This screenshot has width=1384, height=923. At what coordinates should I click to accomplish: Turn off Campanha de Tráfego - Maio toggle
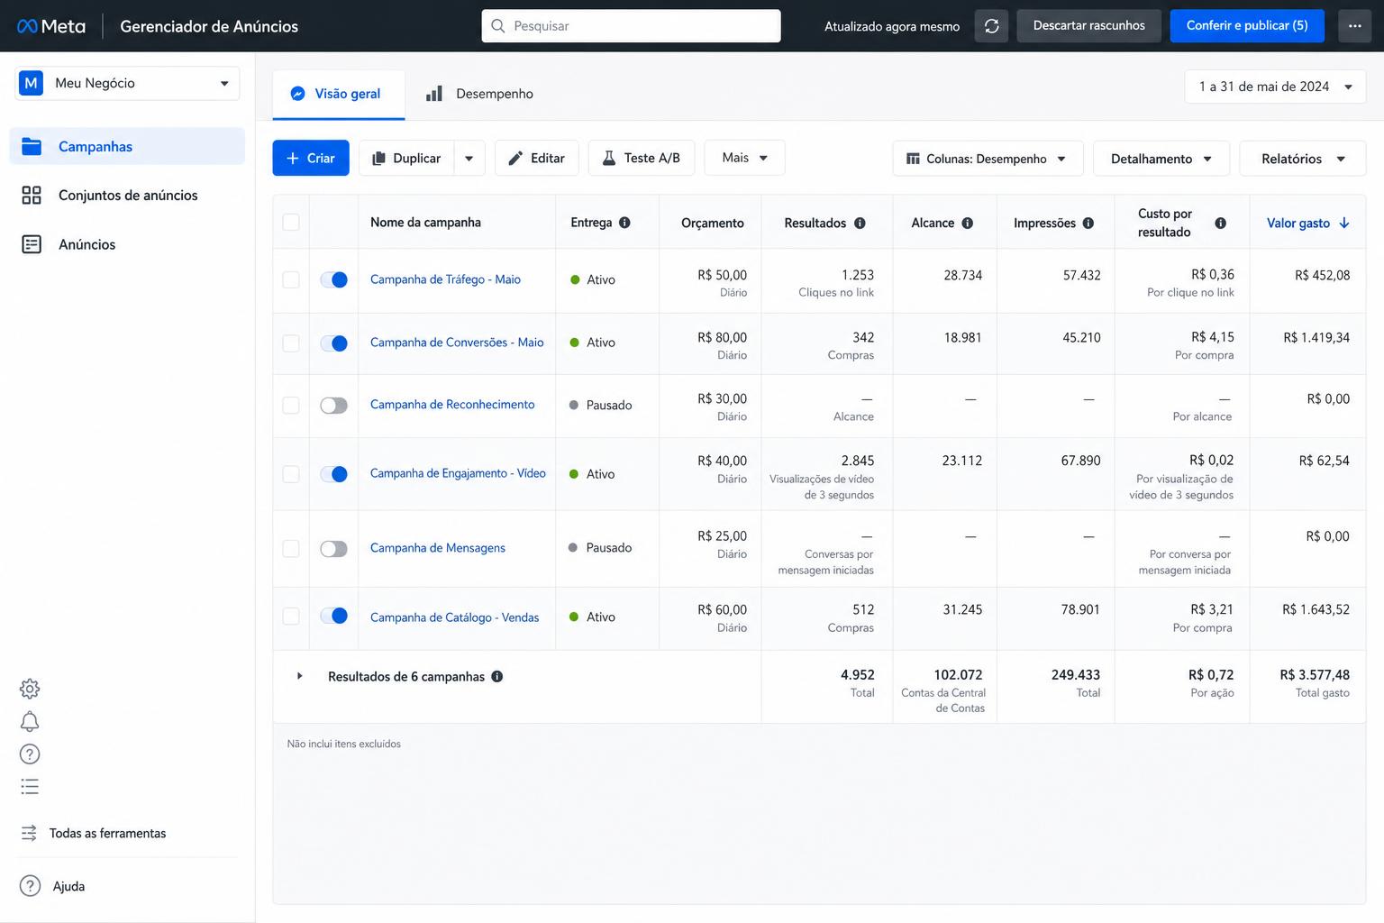[x=333, y=279]
